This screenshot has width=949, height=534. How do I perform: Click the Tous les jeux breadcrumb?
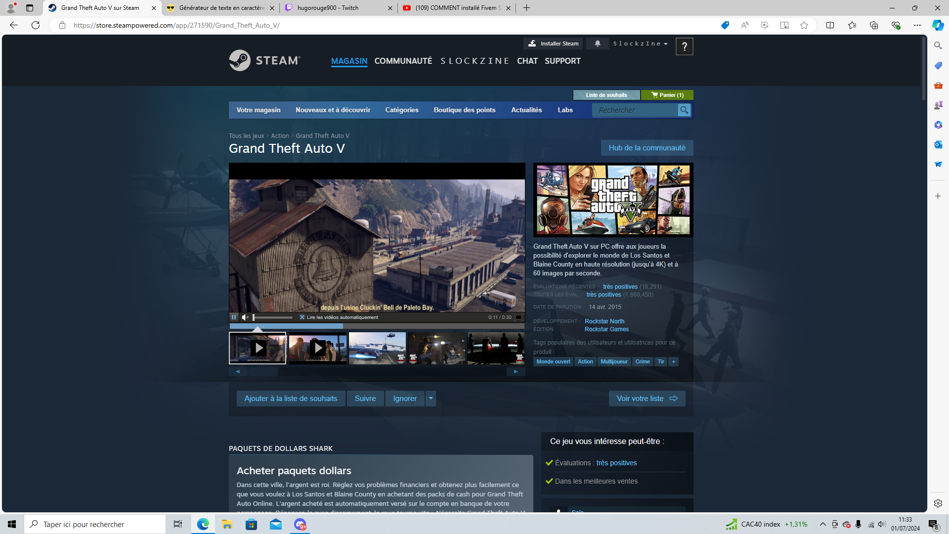[x=246, y=136]
